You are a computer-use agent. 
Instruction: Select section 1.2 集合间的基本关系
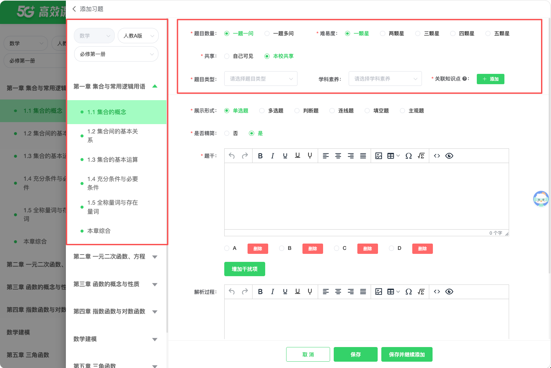(x=112, y=136)
